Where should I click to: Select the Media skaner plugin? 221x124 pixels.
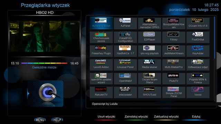[150, 64]
